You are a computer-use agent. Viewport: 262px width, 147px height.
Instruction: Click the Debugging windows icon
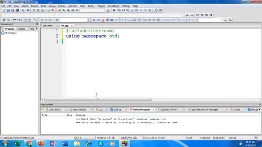156,10
